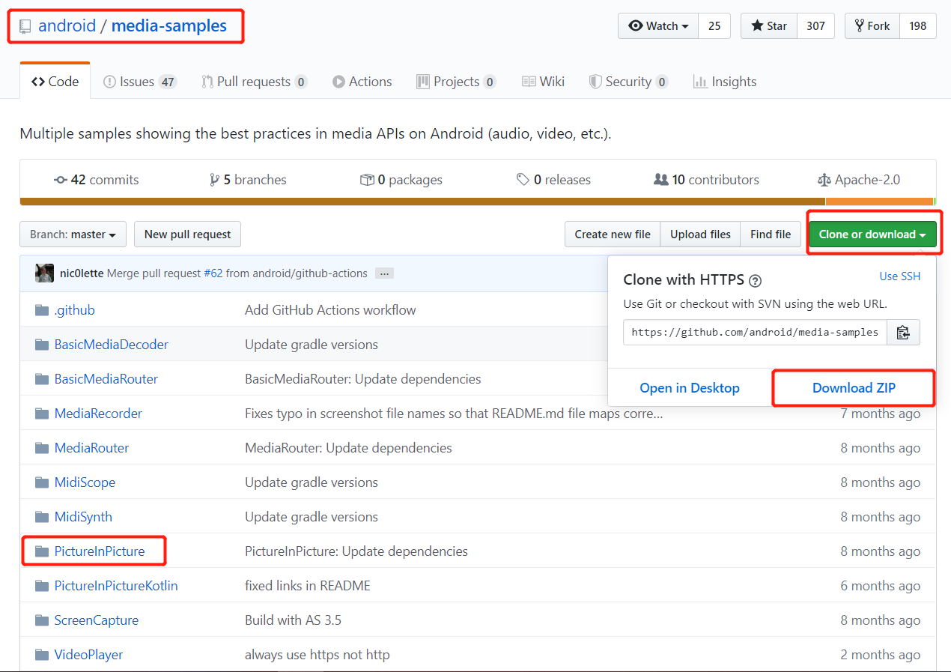Switch to the Issues tab
951x672 pixels.
[140, 82]
